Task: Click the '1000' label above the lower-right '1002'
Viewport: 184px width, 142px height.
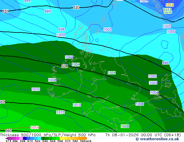Action: pyautogui.click(x=152, y=76)
